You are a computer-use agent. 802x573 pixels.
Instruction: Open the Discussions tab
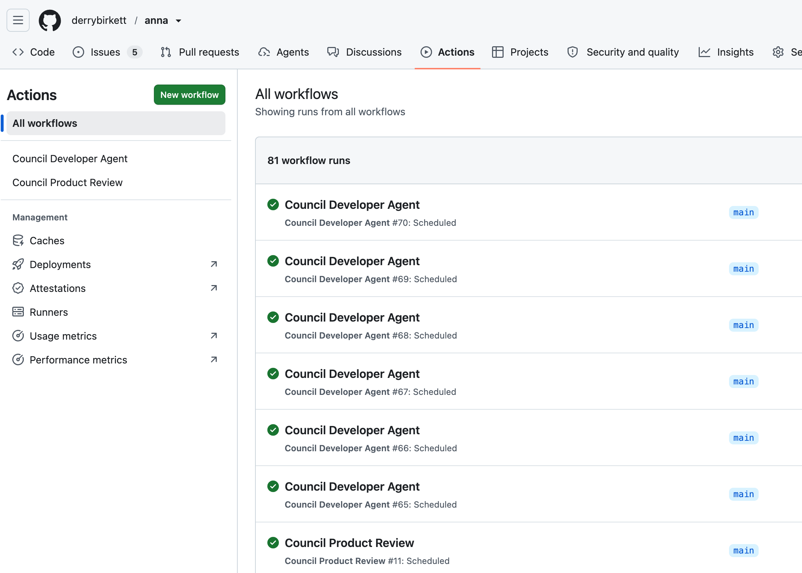click(365, 52)
